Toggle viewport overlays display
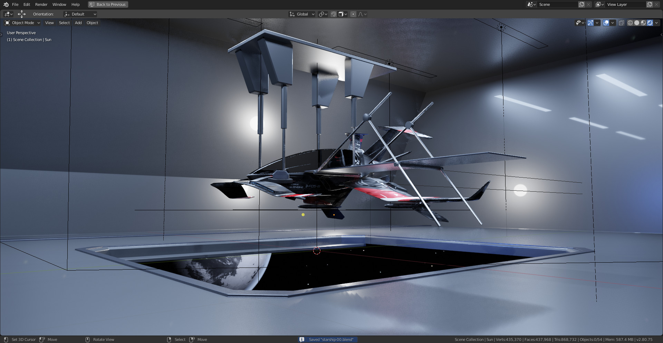The height and width of the screenshot is (343, 663). coord(606,23)
